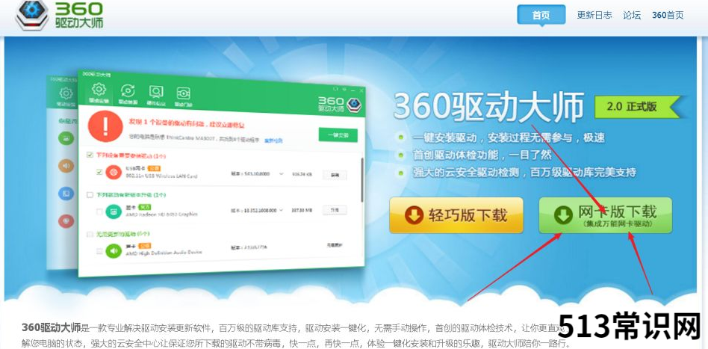Open the 首页 tab

click(x=541, y=15)
